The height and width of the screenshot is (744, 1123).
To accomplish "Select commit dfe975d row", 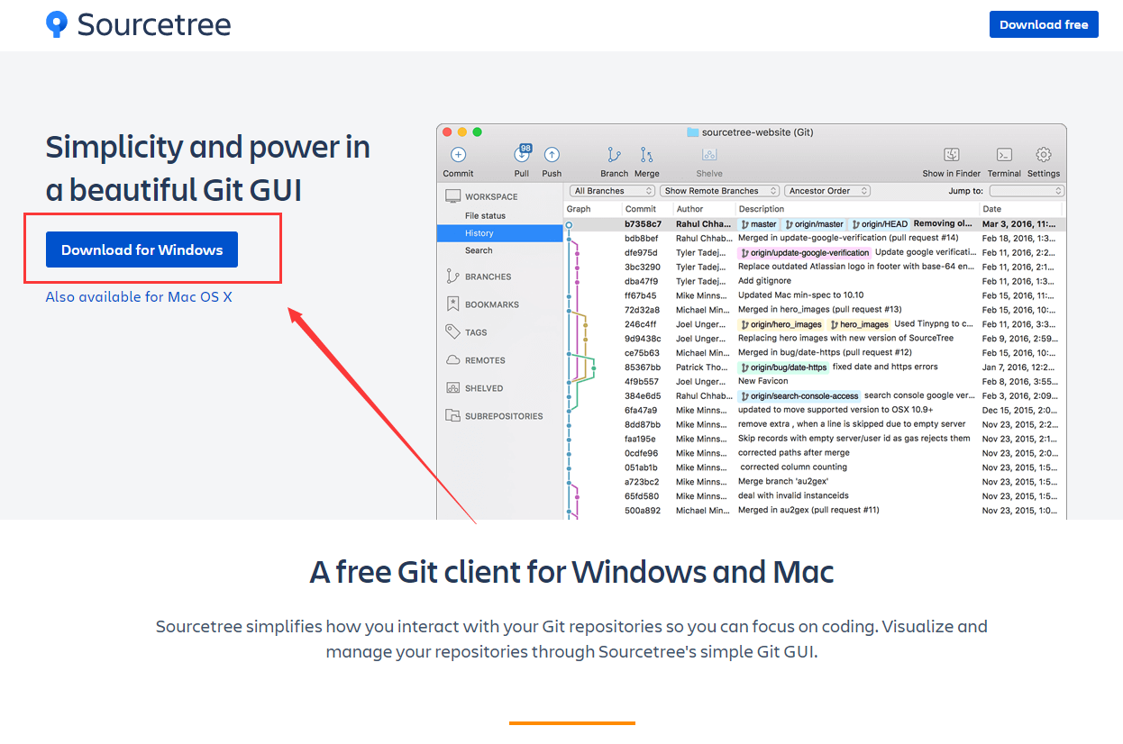I will 815,252.
